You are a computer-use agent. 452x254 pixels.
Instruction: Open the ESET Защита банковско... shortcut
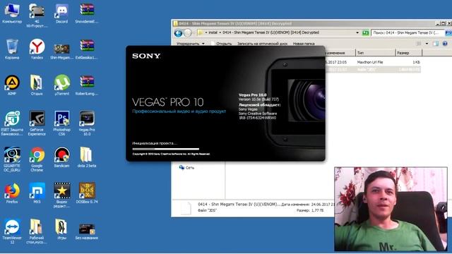[x=12, y=123]
